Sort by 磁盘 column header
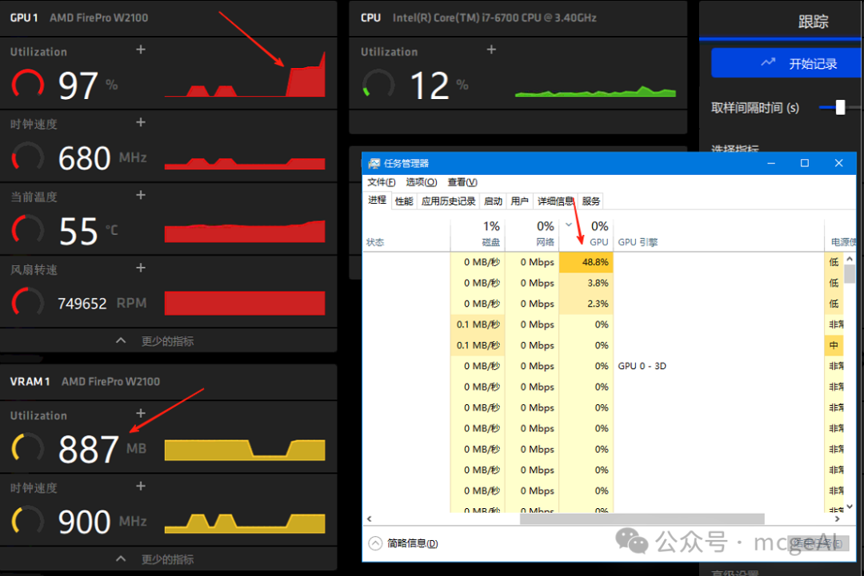 coord(478,234)
